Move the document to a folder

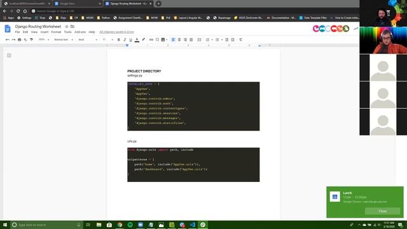(72, 27)
